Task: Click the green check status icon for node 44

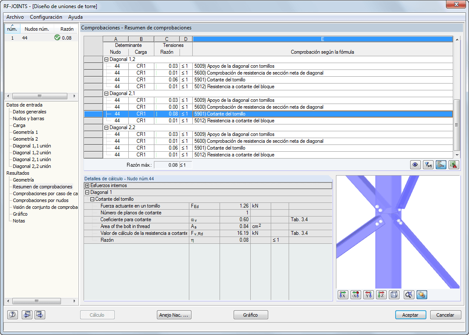Action: [x=57, y=38]
